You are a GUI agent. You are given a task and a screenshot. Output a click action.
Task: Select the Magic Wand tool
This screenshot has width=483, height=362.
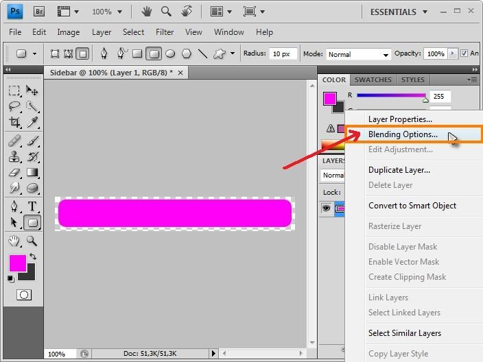point(32,106)
